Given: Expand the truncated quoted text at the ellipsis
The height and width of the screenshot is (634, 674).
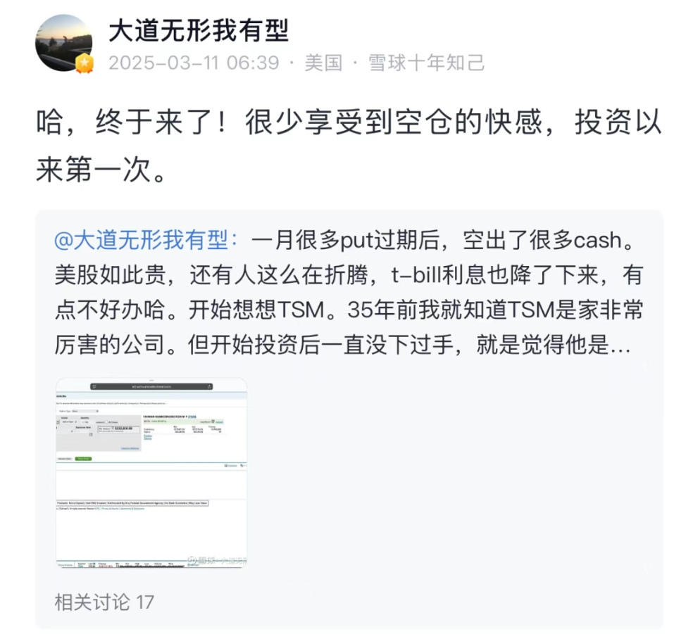Looking at the screenshot, I should pos(620,345).
